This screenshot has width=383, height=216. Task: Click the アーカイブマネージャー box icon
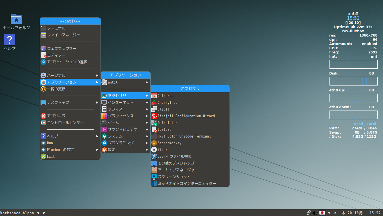154,170
